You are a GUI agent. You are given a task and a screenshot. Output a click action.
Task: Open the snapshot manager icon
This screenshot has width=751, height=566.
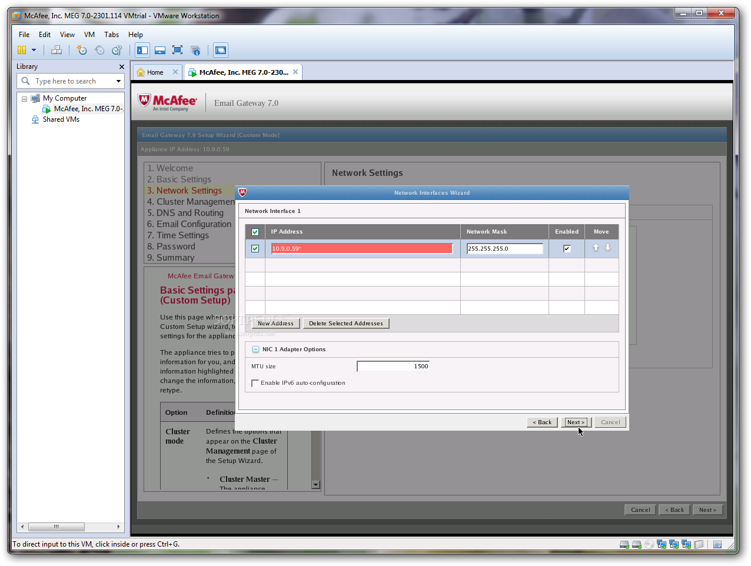click(x=117, y=50)
